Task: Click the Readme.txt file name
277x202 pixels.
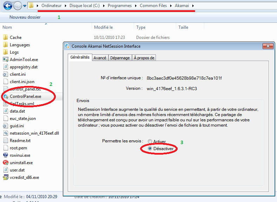Action: [x=20, y=141]
